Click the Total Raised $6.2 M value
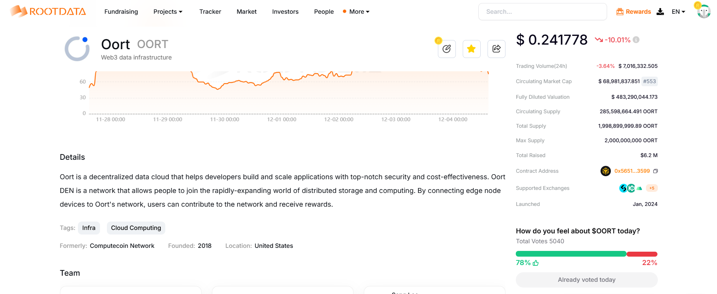 pos(649,155)
